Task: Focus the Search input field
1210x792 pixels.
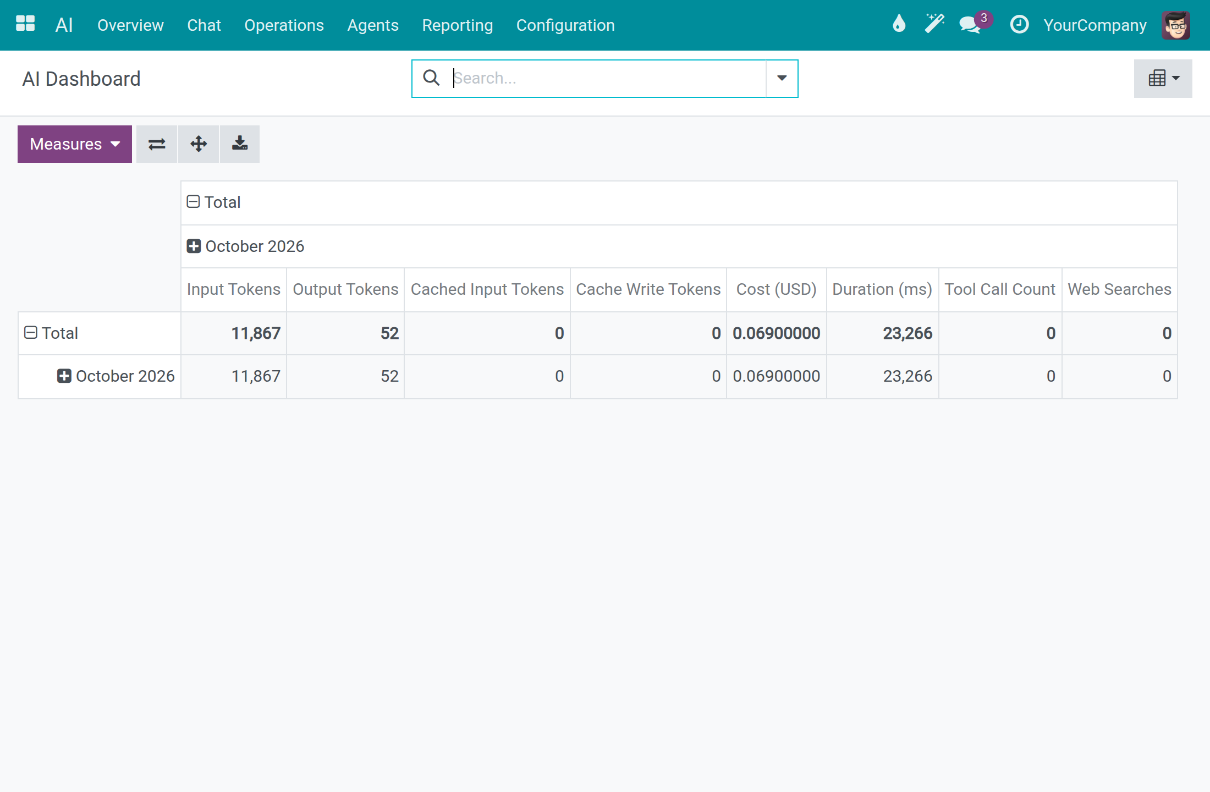Action: pos(608,78)
